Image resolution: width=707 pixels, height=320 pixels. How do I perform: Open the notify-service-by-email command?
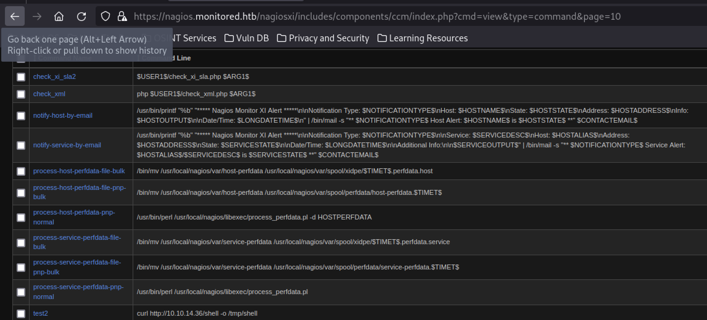[x=67, y=145]
